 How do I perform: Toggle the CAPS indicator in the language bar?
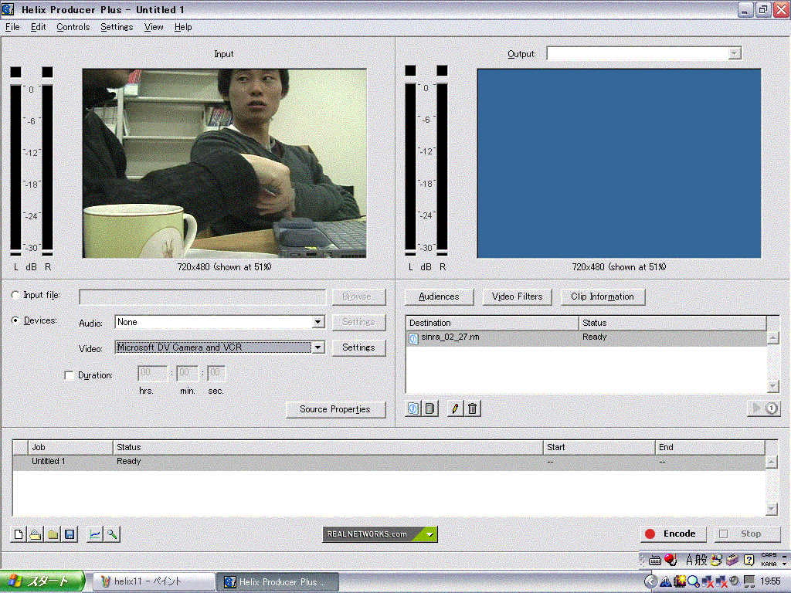click(769, 555)
